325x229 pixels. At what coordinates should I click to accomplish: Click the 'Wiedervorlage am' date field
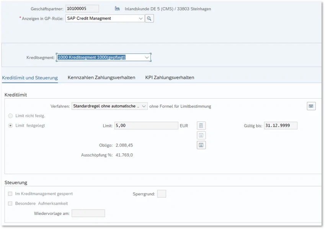(x=88, y=213)
